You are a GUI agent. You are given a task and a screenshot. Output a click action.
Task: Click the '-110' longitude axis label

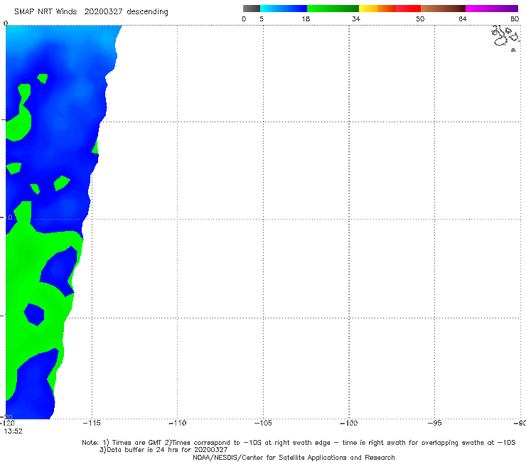(177, 424)
